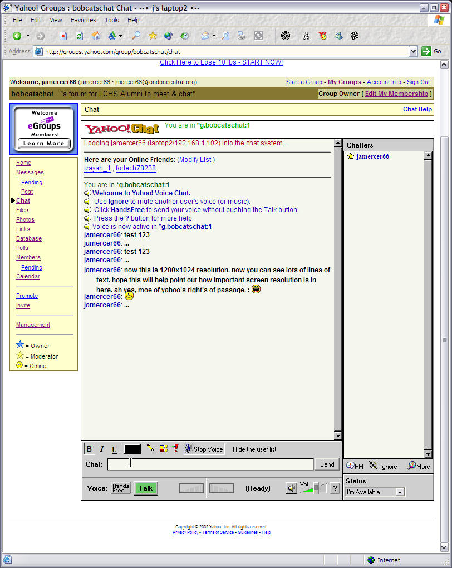Expand the address bar dropdown arrow
452x568 pixels.
coord(413,51)
